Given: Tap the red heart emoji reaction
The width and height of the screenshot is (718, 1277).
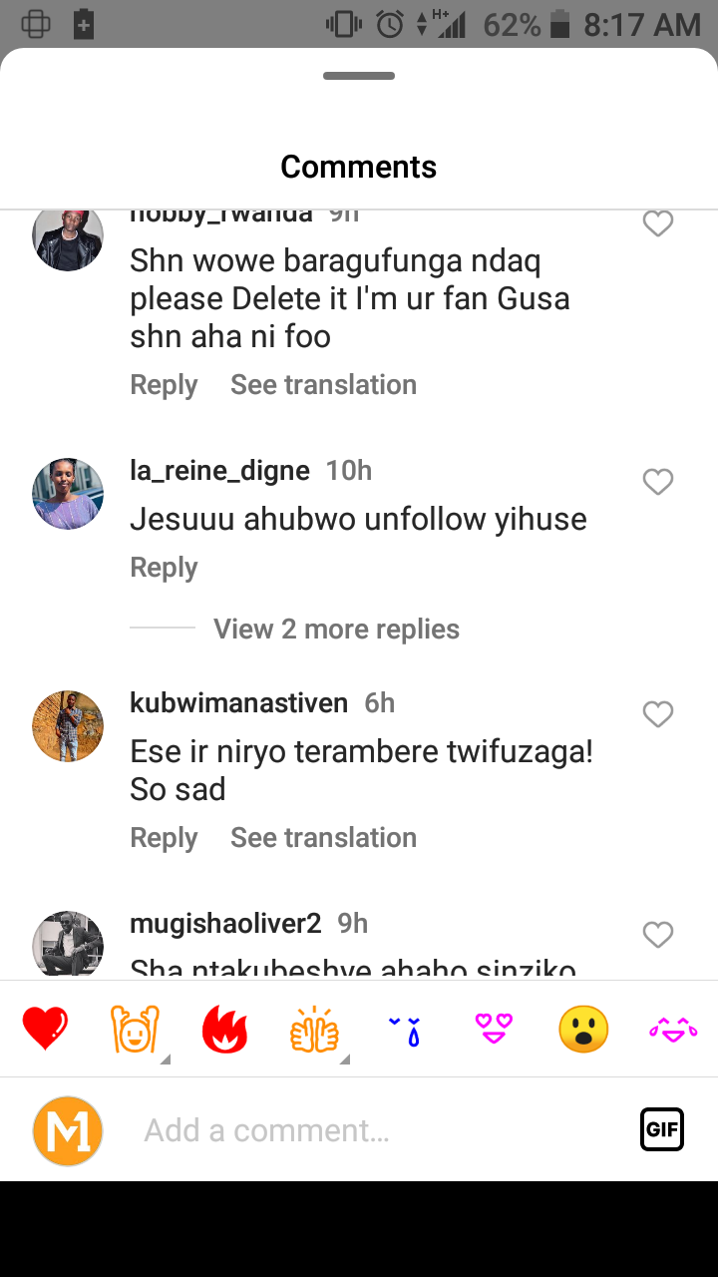Looking at the screenshot, I should [46, 1029].
